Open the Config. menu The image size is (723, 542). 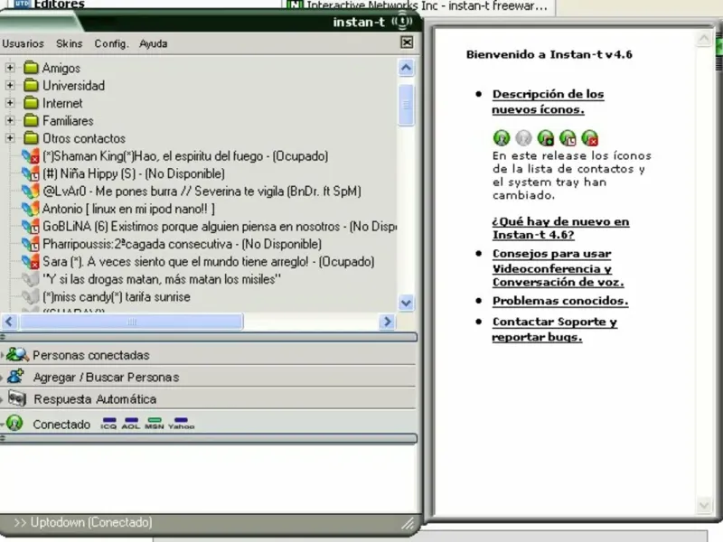point(111,43)
